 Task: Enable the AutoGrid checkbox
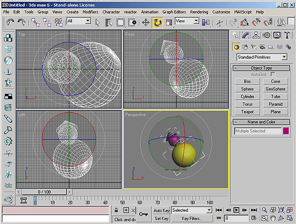tap(273, 74)
